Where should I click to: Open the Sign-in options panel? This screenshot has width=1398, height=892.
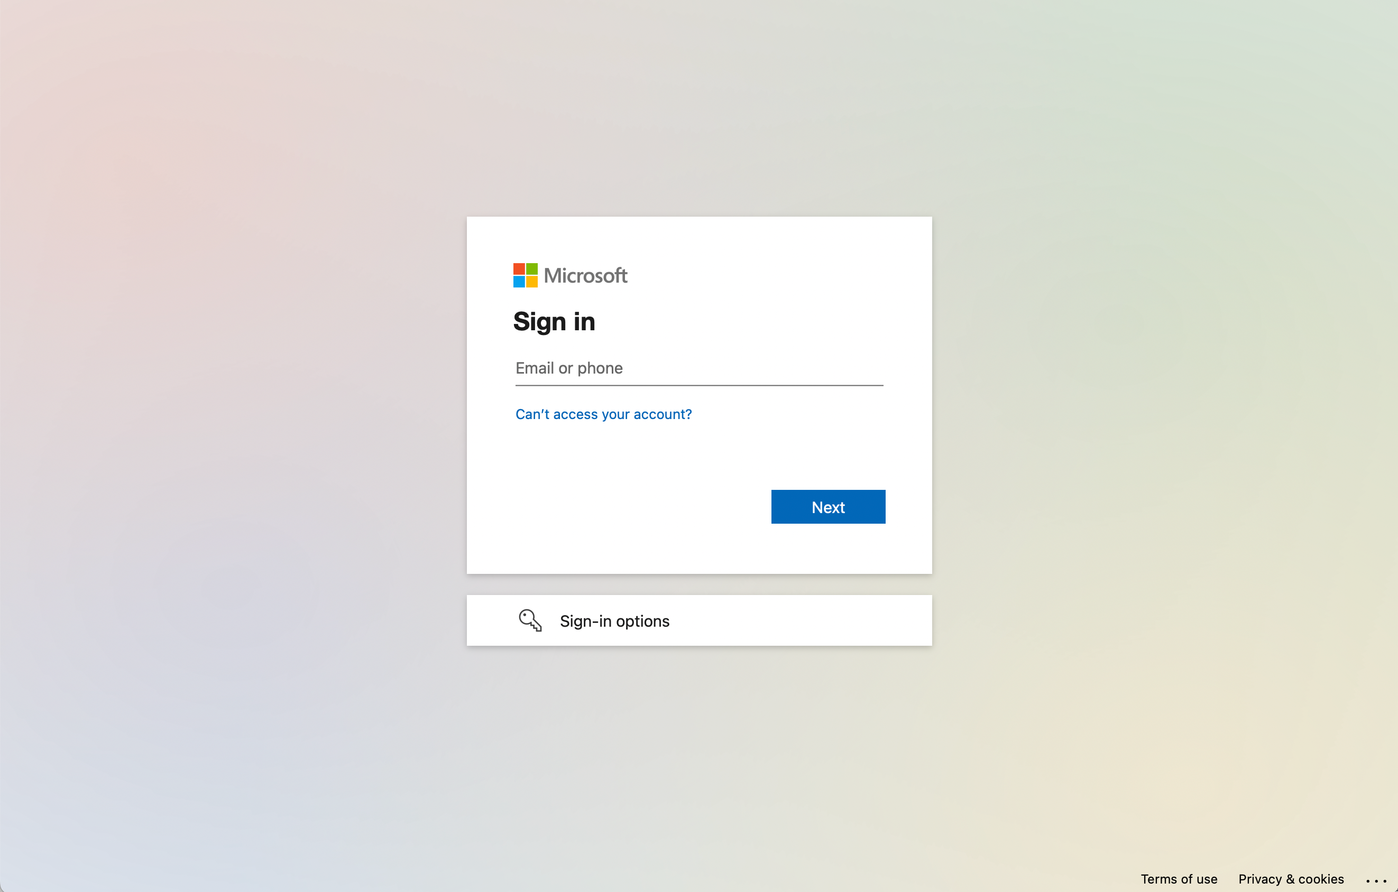[x=699, y=620]
